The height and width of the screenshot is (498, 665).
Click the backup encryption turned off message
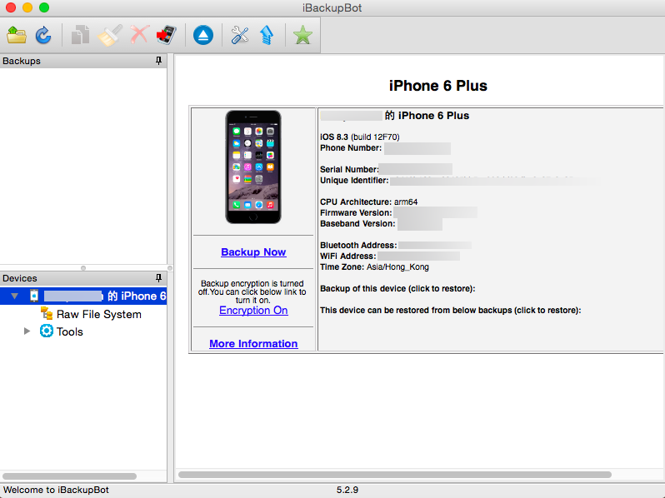pyautogui.click(x=252, y=291)
